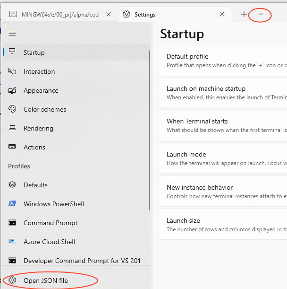Open the new tab dropdown chevron
Image resolution: width=287 pixels, height=289 pixels.
point(261,15)
